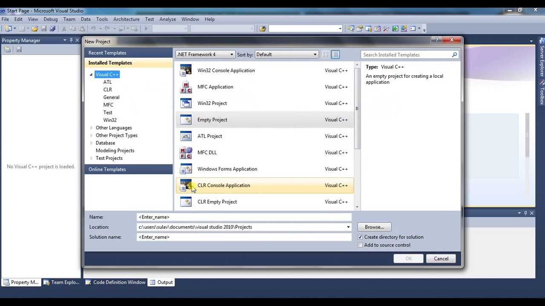Click the Save All toolbar icon

[x=52, y=28]
